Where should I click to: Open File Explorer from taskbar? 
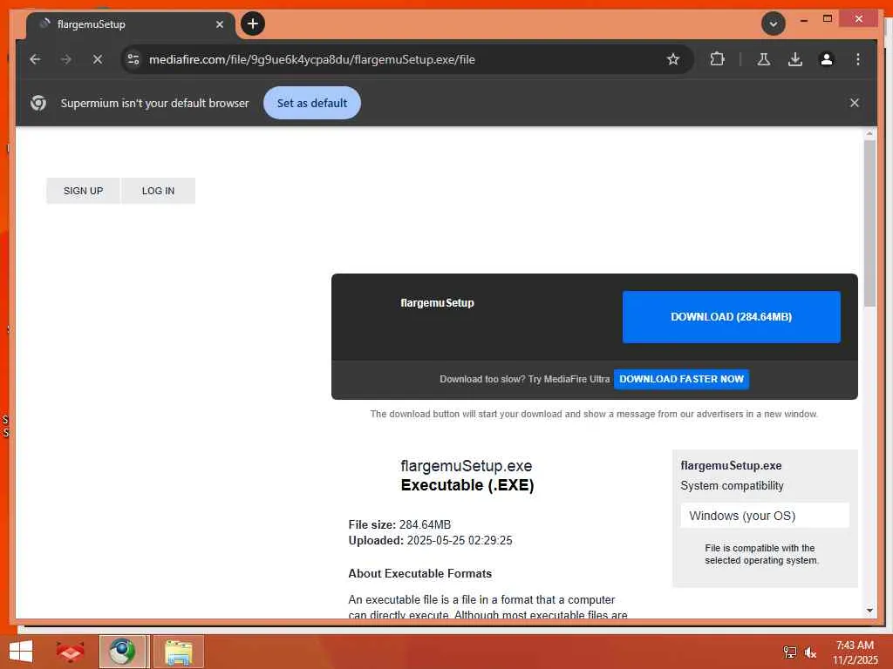(178, 652)
